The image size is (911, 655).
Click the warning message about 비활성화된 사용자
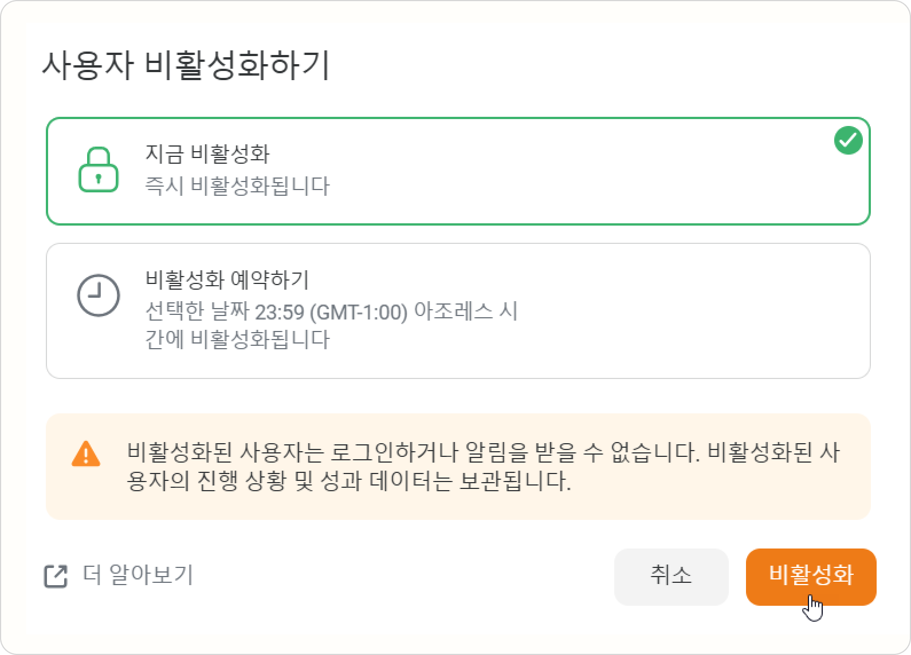[484, 467]
